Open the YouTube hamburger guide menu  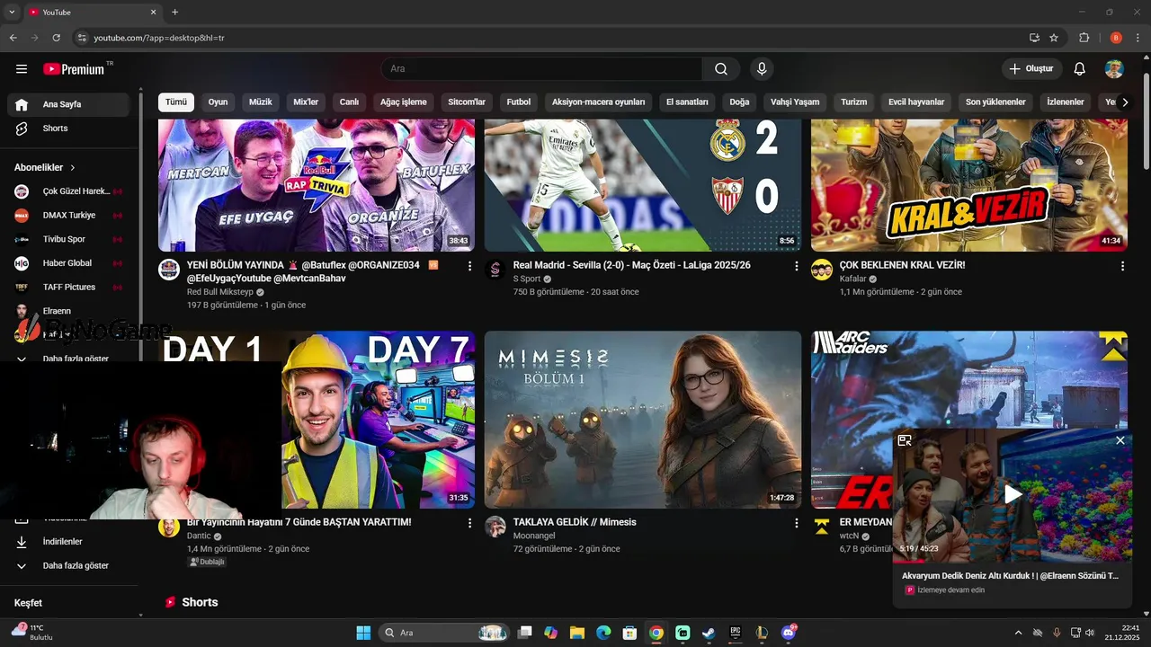pos(22,69)
